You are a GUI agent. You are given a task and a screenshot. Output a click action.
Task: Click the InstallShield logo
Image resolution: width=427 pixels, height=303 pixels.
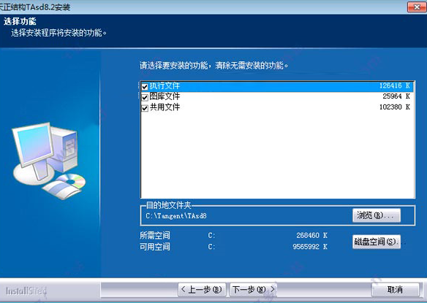click(x=26, y=291)
